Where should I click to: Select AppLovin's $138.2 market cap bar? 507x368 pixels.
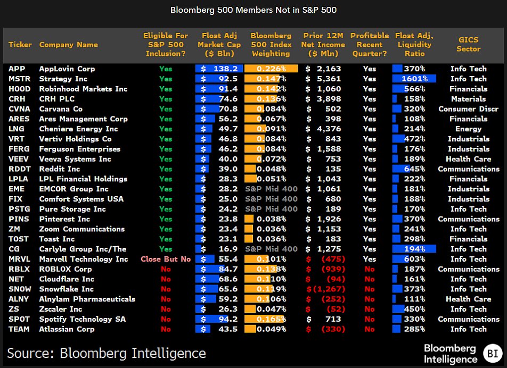pos(219,69)
